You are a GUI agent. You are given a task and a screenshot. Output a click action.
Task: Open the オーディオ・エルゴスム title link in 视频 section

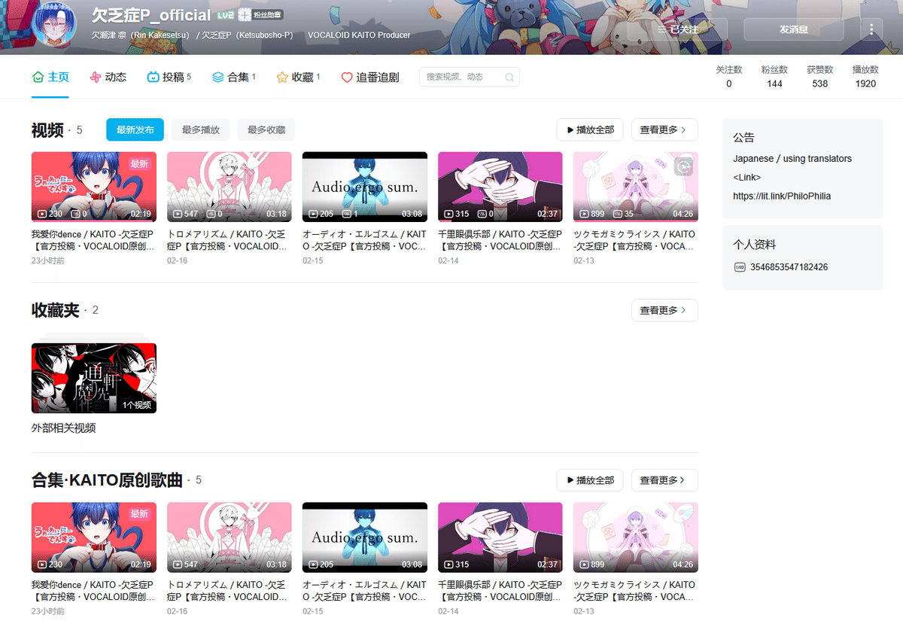(x=365, y=240)
